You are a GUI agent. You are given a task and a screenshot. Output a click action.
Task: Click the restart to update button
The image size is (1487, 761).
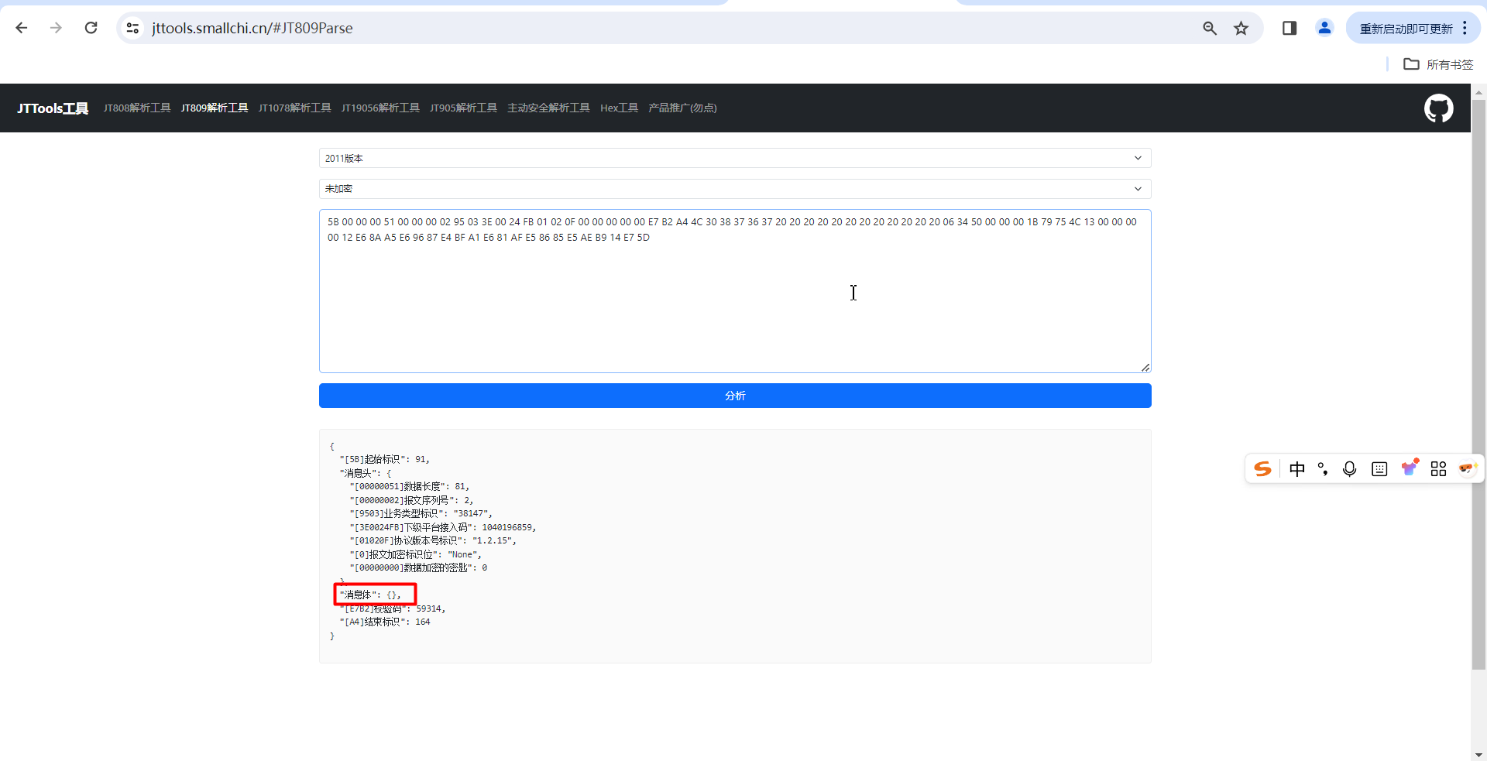pyautogui.click(x=1406, y=29)
